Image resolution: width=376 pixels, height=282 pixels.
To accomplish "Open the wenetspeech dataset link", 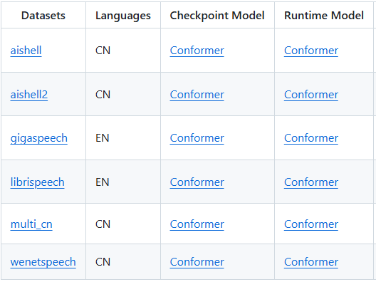I will pyautogui.click(x=43, y=262).
